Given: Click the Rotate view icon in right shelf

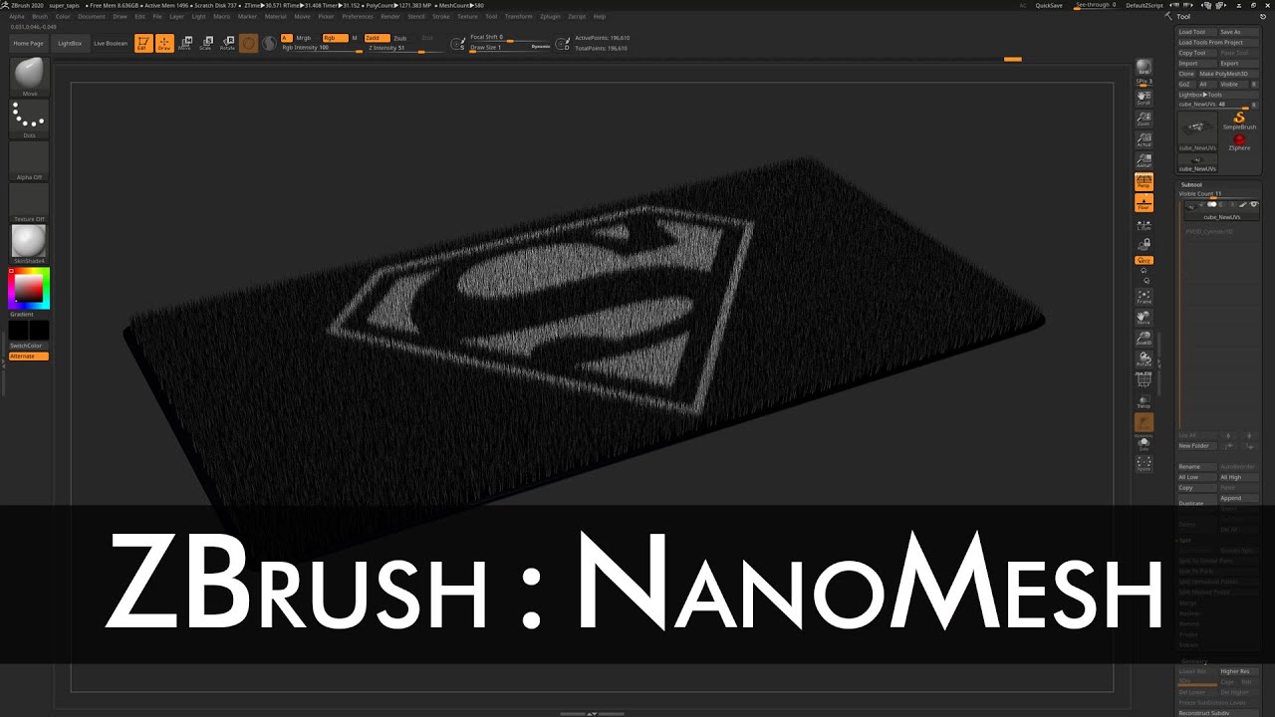Looking at the screenshot, I should point(1144,359).
